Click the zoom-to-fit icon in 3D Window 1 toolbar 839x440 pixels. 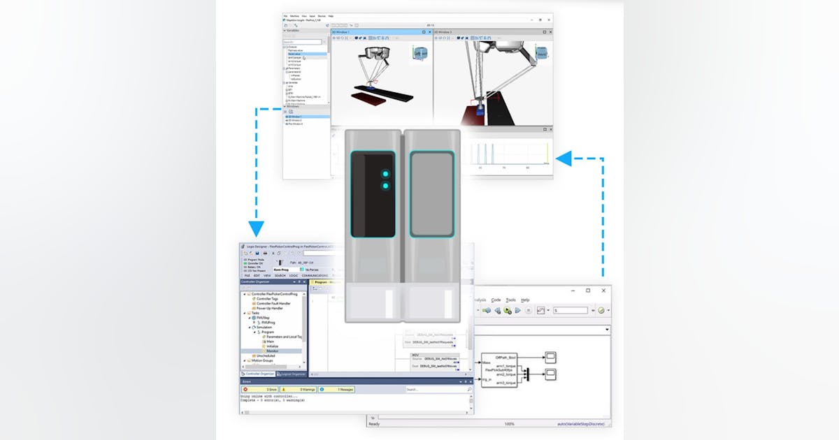click(347, 38)
